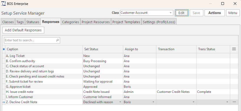Click the Busy Processing status cell

103,61
